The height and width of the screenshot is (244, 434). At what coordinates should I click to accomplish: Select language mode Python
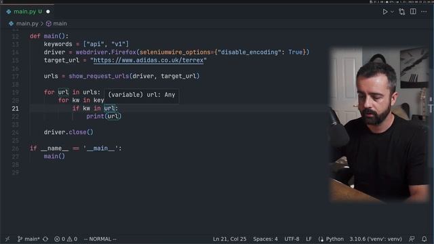point(334,239)
